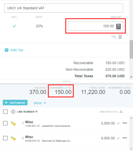Check the box for line 1 Misc

click(x=5, y=123)
